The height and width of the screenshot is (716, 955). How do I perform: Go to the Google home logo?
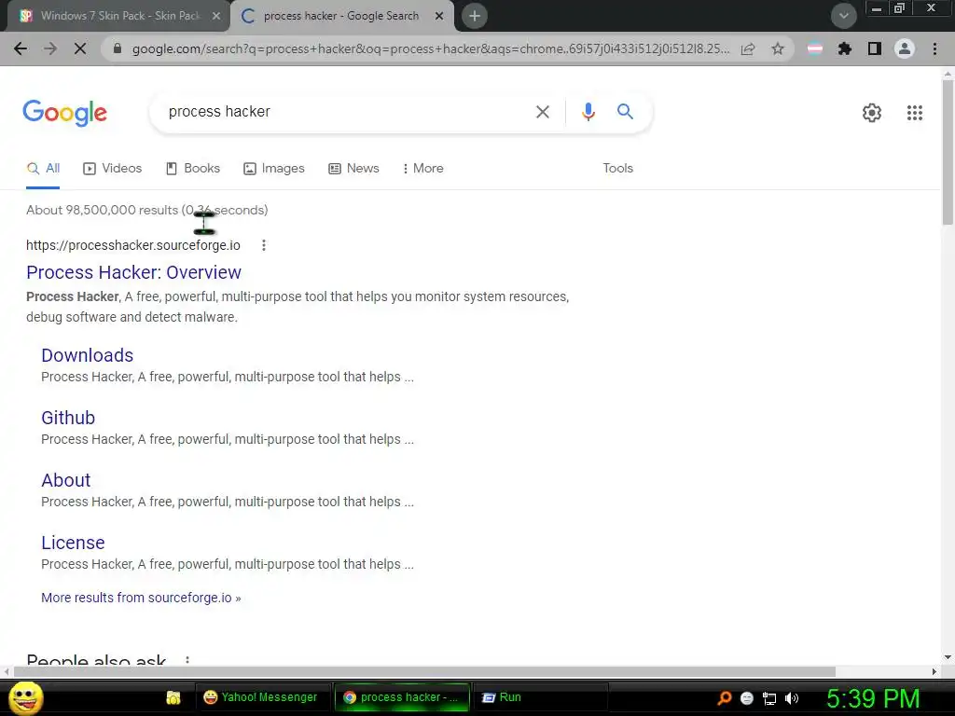64,113
